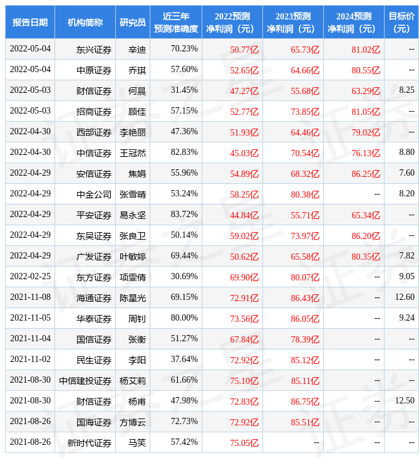Select the 中信建投证券 institution cell

coord(85,381)
